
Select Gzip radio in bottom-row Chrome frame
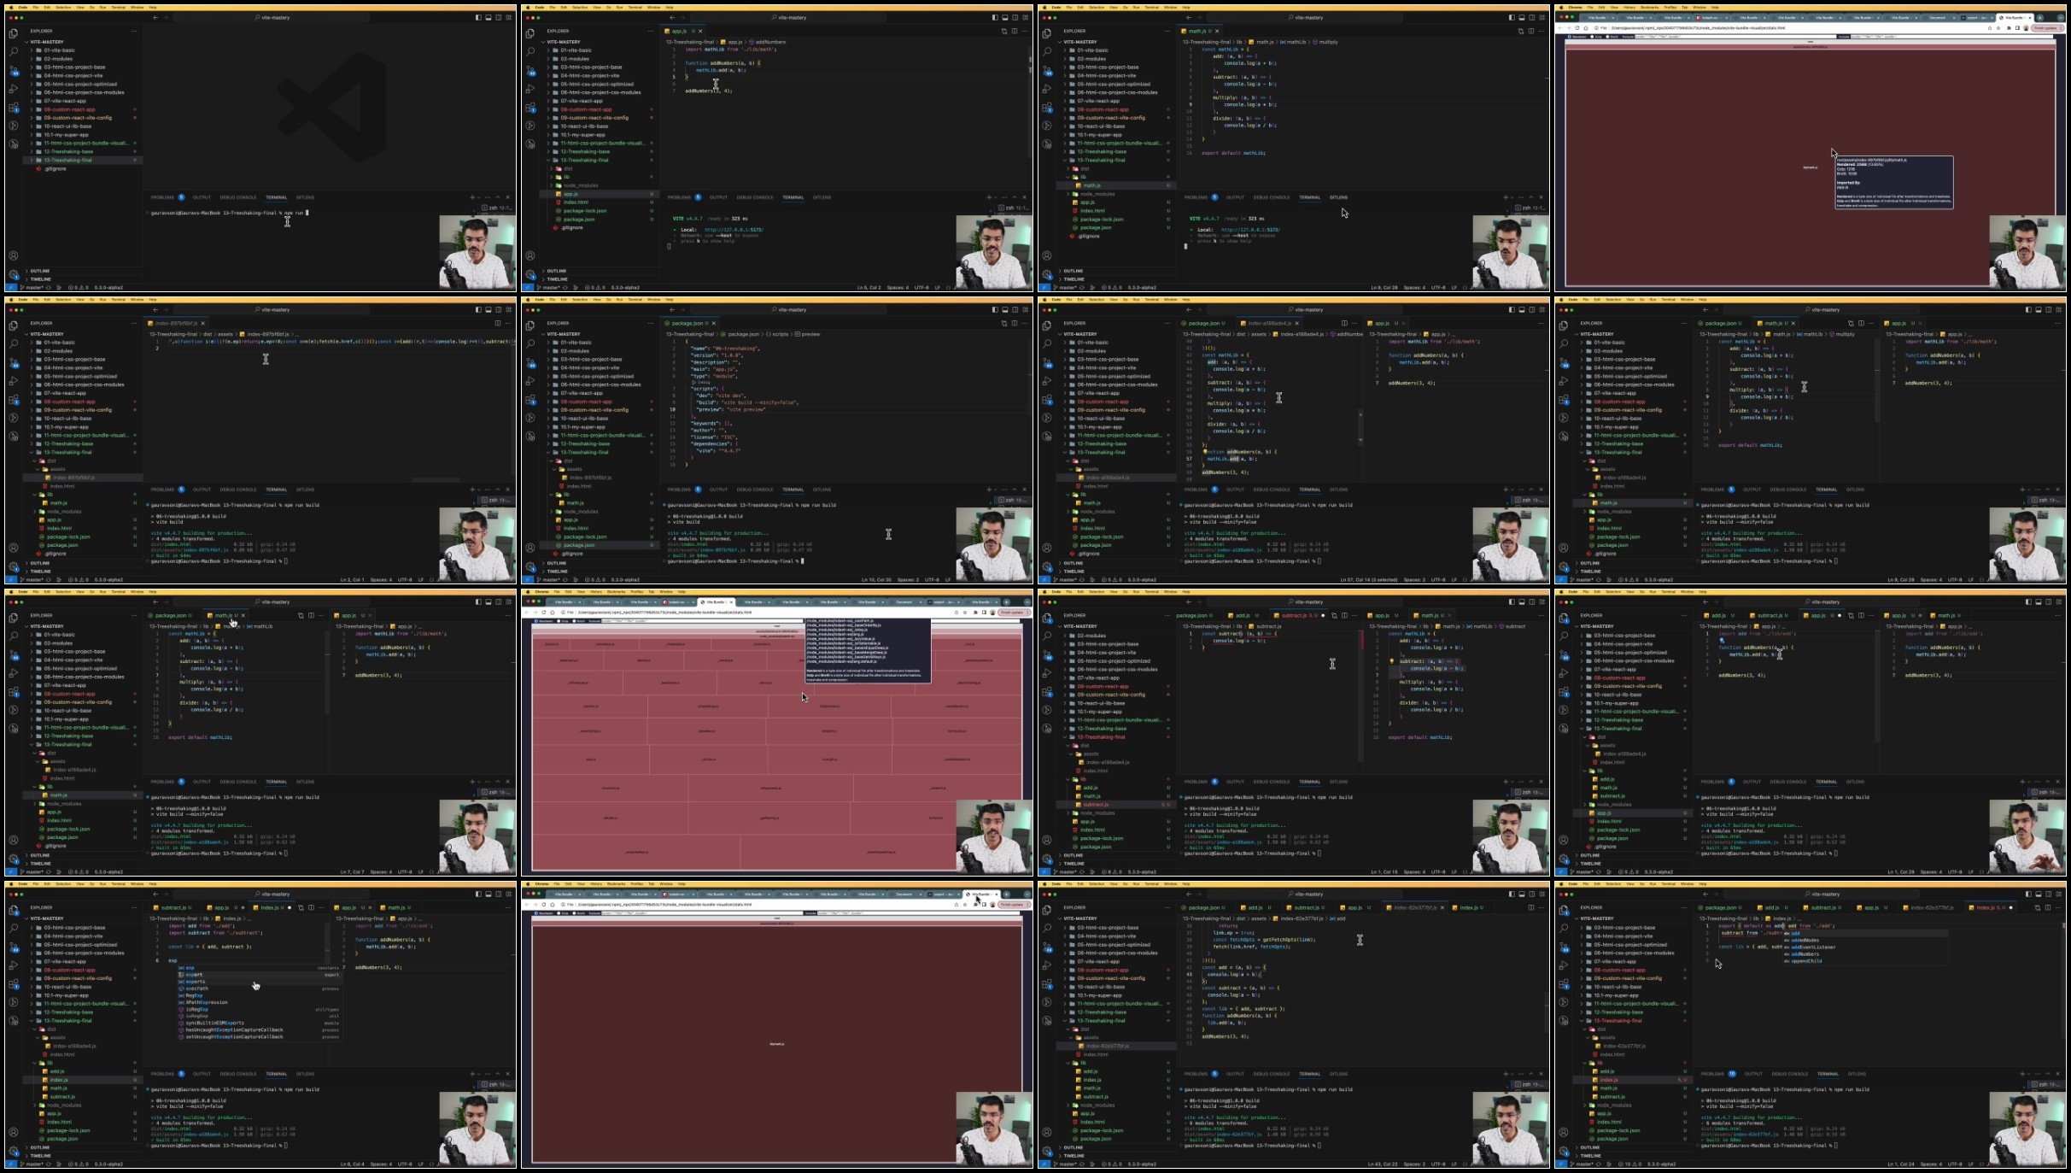(559, 912)
